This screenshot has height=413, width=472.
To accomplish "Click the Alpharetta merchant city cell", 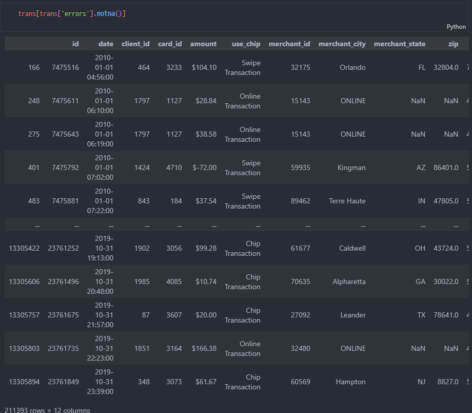I will point(349,282).
